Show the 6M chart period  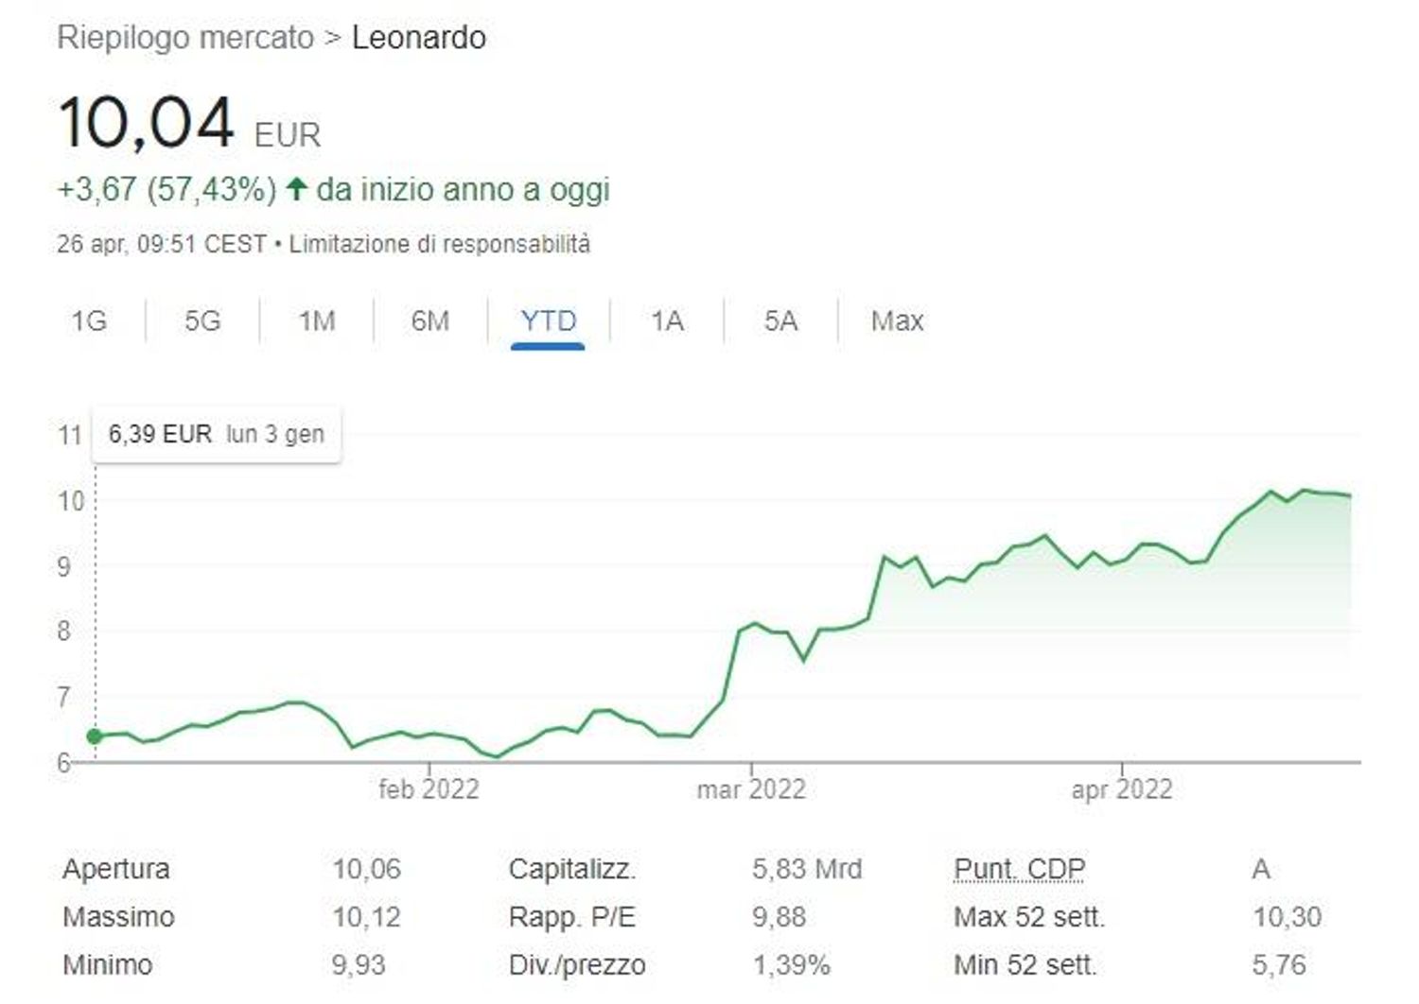pos(430,321)
